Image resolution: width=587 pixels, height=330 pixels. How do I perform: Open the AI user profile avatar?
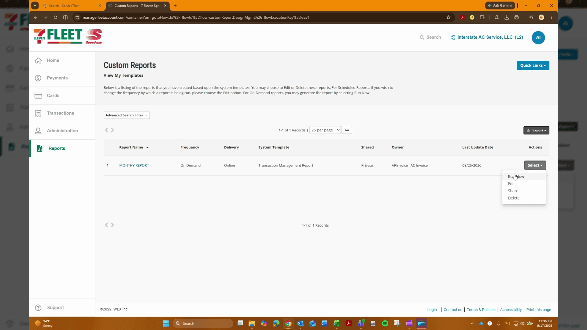coord(538,38)
